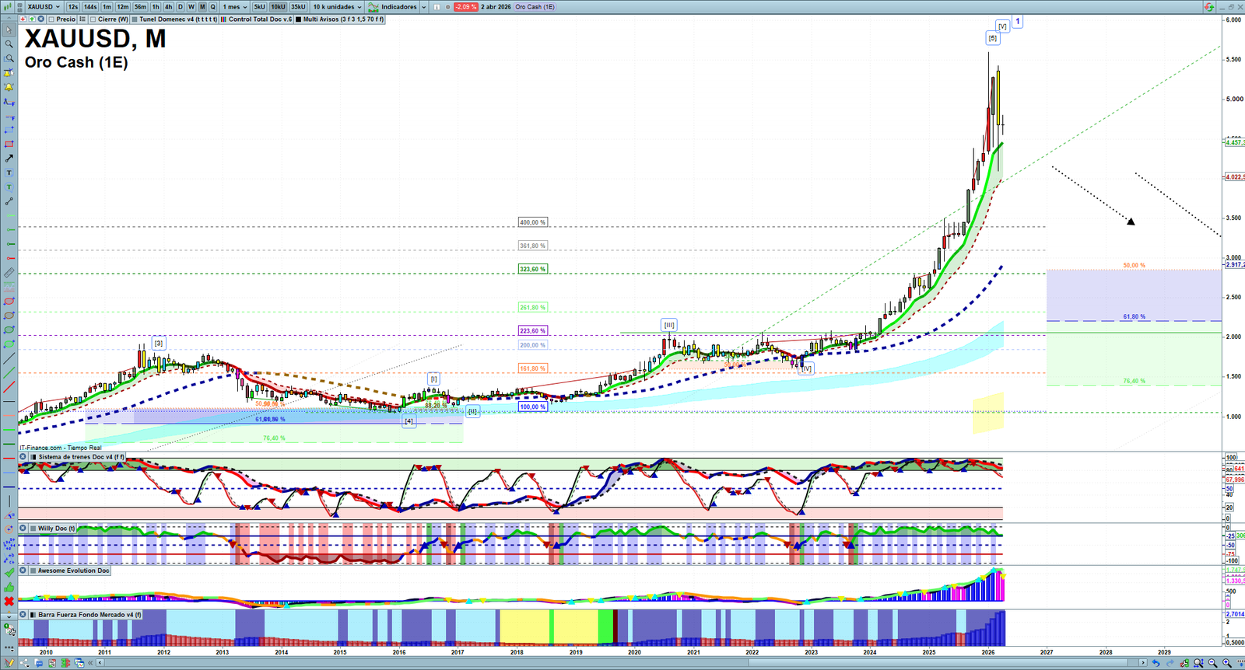Image resolution: width=1245 pixels, height=670 pixels.
Task: Select the arrow drawing tool
Action: pyautogui.click(x=9, y=159)
